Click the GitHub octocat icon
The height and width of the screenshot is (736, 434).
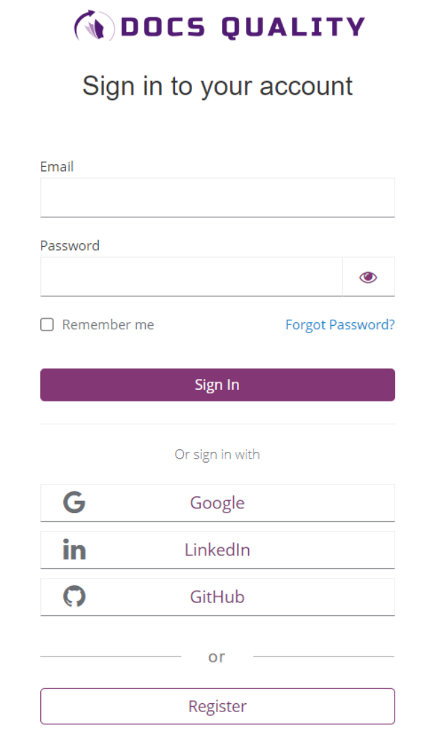pos(74,596)
